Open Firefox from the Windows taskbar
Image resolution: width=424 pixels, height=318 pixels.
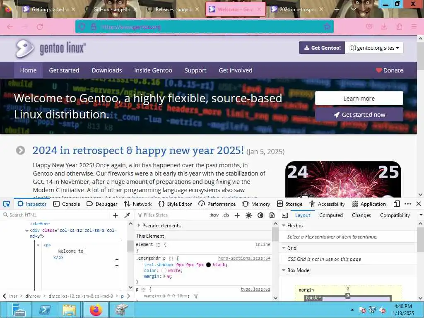tap(96, 310)
